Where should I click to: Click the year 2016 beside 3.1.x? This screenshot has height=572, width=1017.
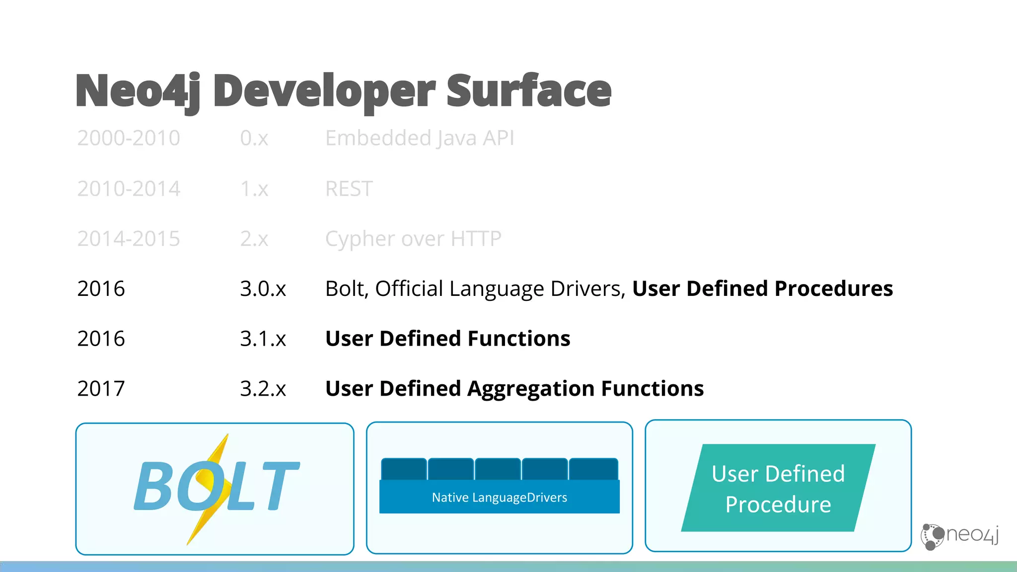101,339
